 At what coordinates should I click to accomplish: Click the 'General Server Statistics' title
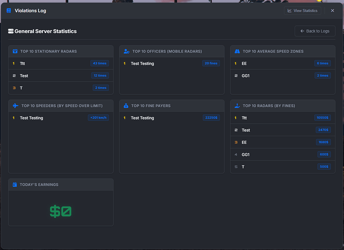click(45, 31)
